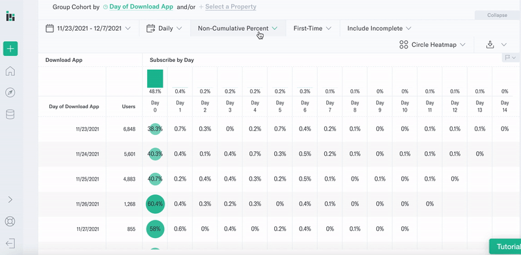
Task: Open the date range 11/23/2021 - 12/7/2021 picker
Action: [x=88, y=28]
